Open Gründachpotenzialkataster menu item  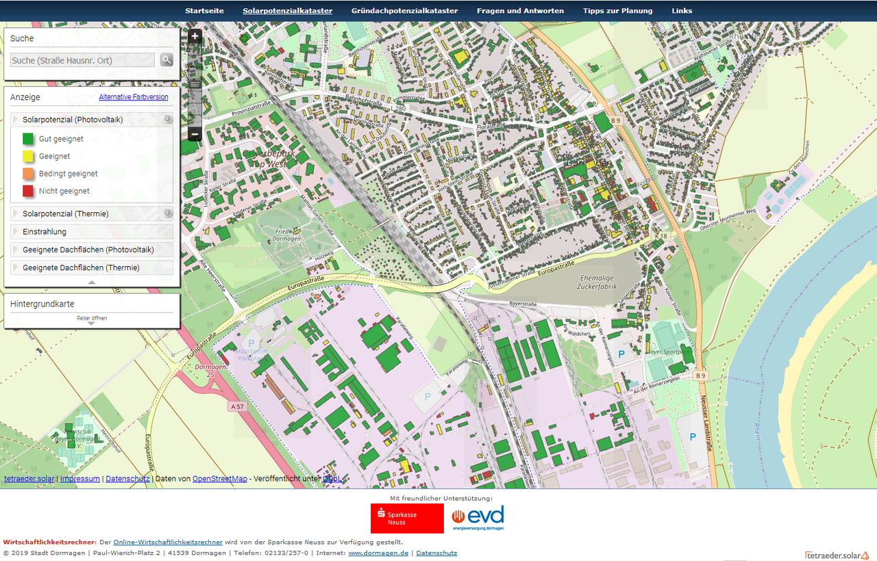[x=404, y=11]
